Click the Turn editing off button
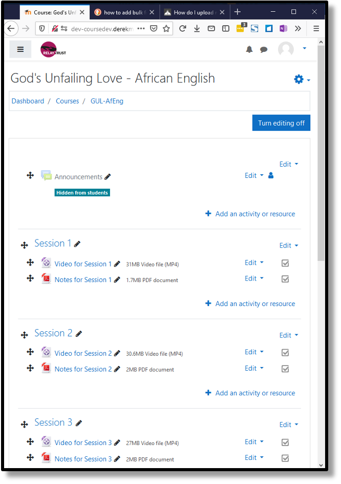Viewport: 341px width, 484px height. click(281, 123)
